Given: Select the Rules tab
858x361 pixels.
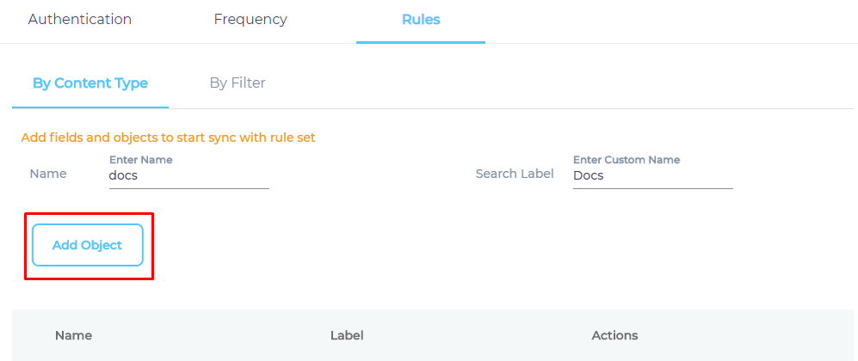Looking at the screenshot, I should click(x=421, y=20).
